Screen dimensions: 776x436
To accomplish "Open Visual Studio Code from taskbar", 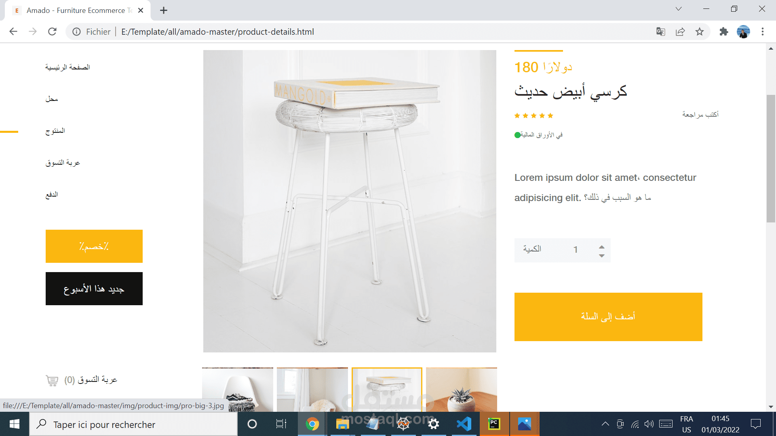I will [x=464, y=424].
